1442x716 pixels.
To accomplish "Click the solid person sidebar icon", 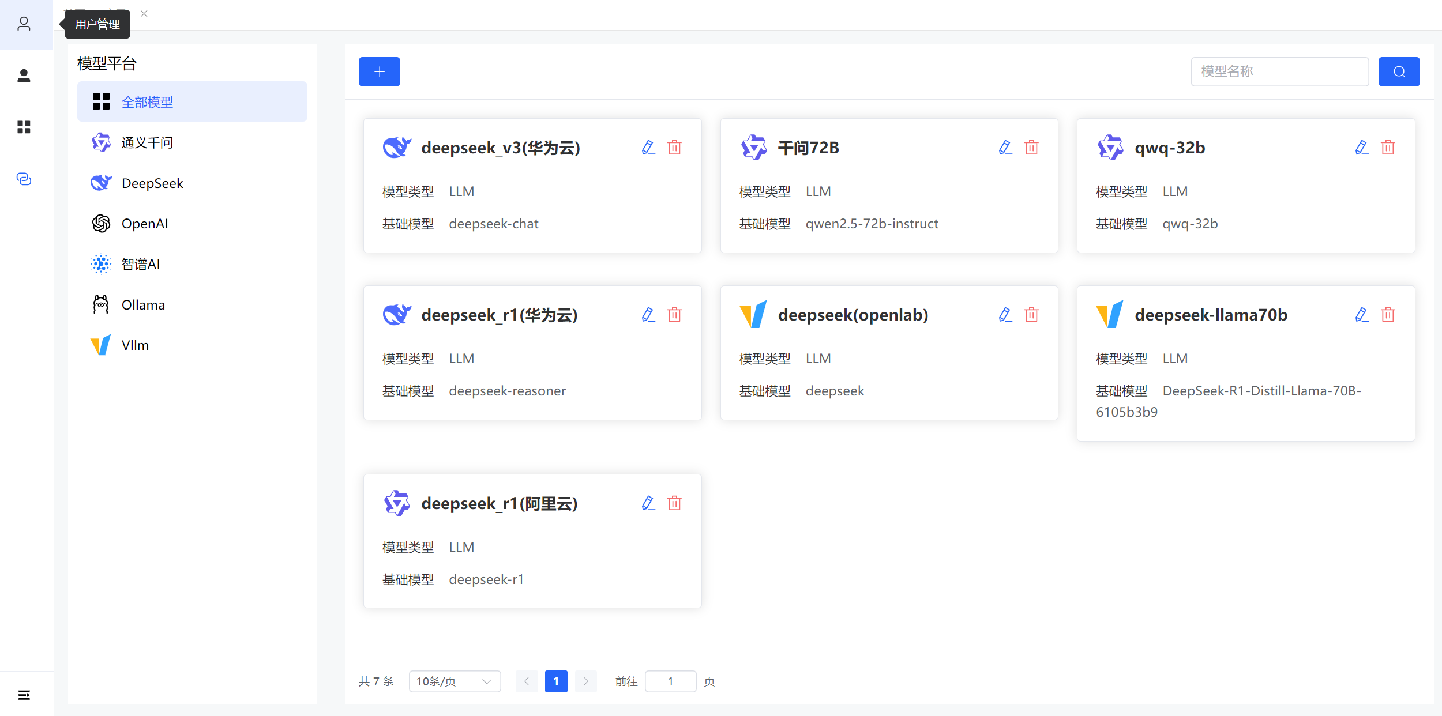I will tap(24, 76).
